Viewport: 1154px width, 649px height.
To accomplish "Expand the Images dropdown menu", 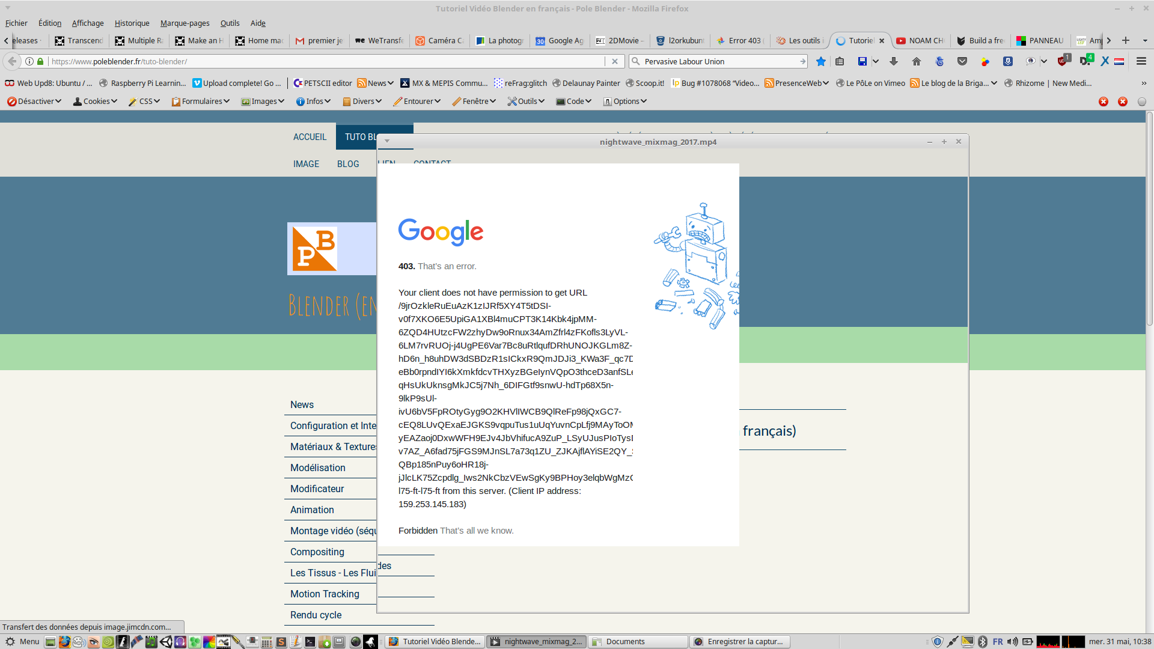I will click(263, 101).
